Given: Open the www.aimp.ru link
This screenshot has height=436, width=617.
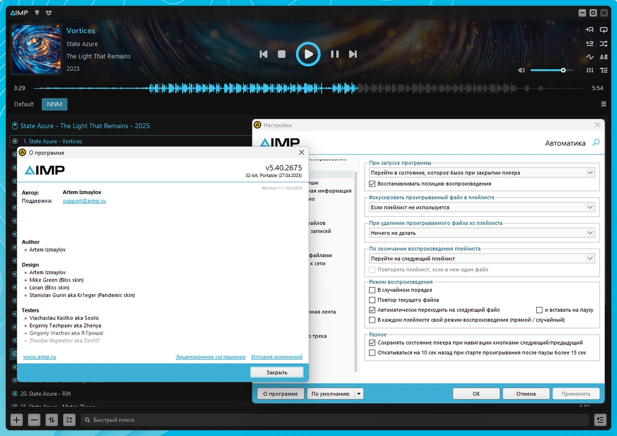Looking at the screenshot, I should pyautogui.click(x=40, y=357).
